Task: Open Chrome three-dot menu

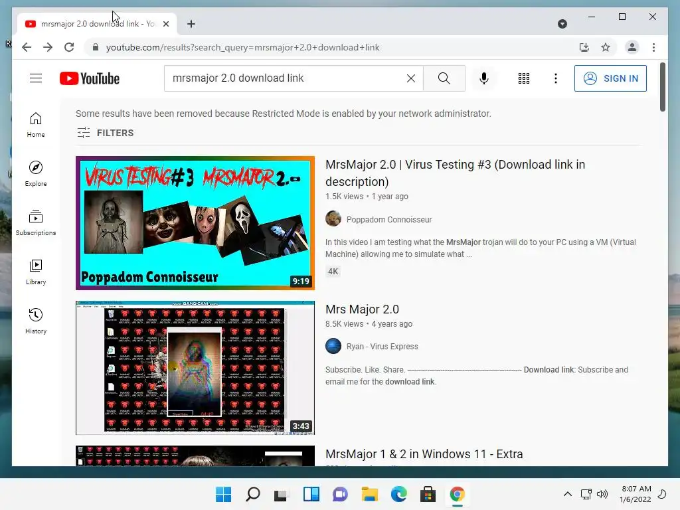Action: [x=653, y=47]
